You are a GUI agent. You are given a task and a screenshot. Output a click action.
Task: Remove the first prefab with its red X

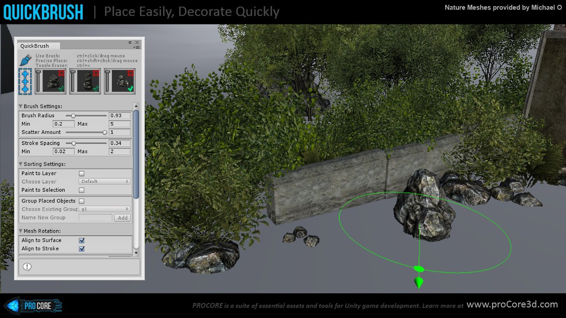point(62,73)
